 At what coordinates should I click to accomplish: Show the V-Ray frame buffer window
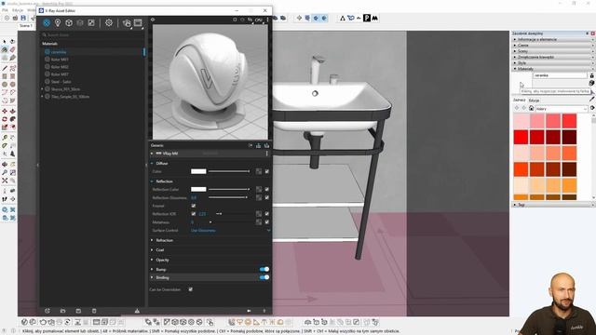point(138,22)
